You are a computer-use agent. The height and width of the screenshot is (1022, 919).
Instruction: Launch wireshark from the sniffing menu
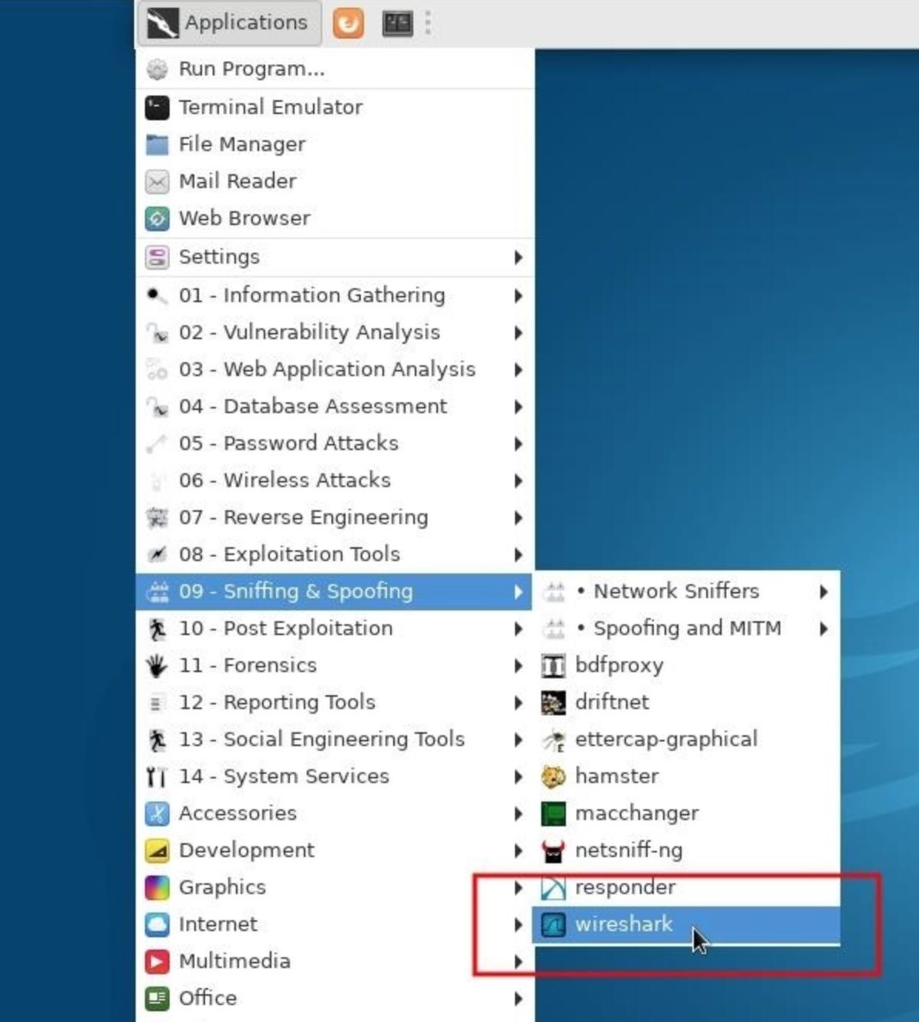pos(624,924)
